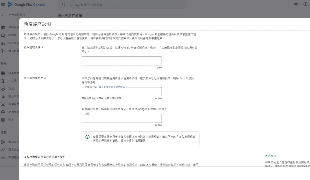The width and height of the screenshot is (310, 180).
Task: Click the 0/60 character counter
Action: click(x=159, y=68)
